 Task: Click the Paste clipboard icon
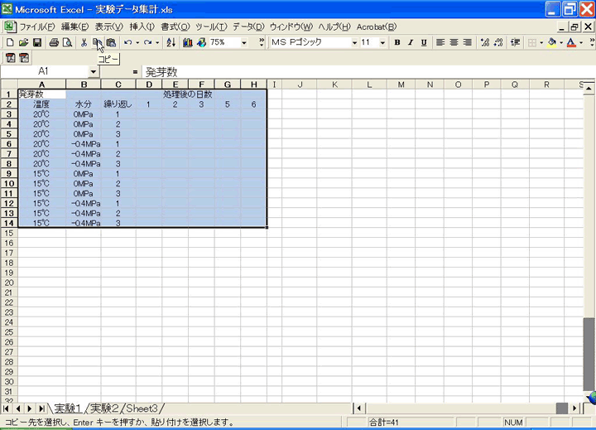click(x=111, y=42)
